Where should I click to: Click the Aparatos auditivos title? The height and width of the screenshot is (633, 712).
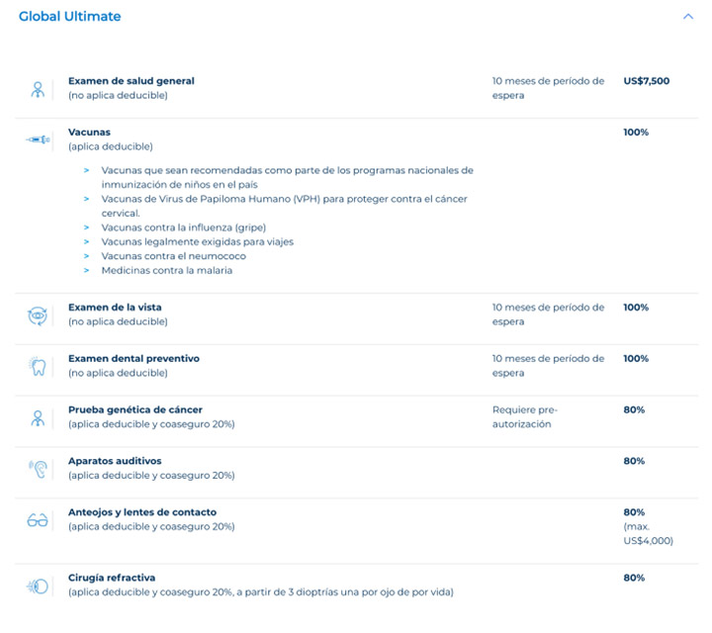point(115,461)
